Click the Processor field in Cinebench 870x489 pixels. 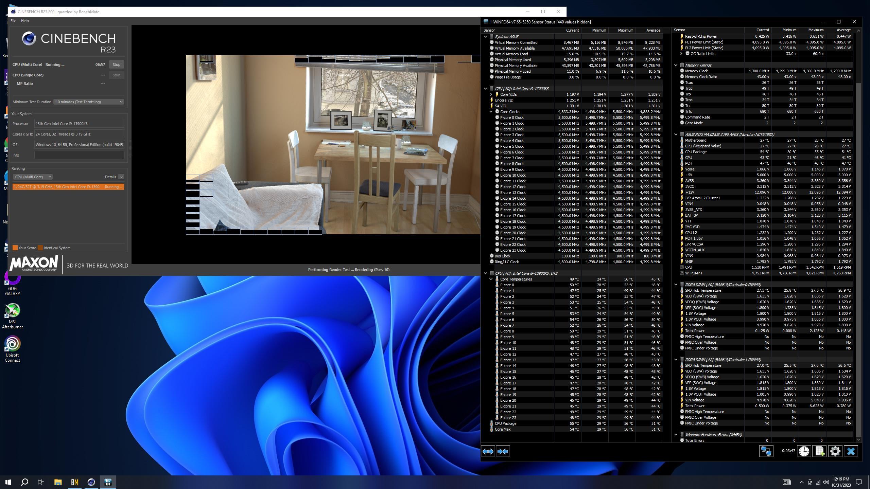coord(79,124)
